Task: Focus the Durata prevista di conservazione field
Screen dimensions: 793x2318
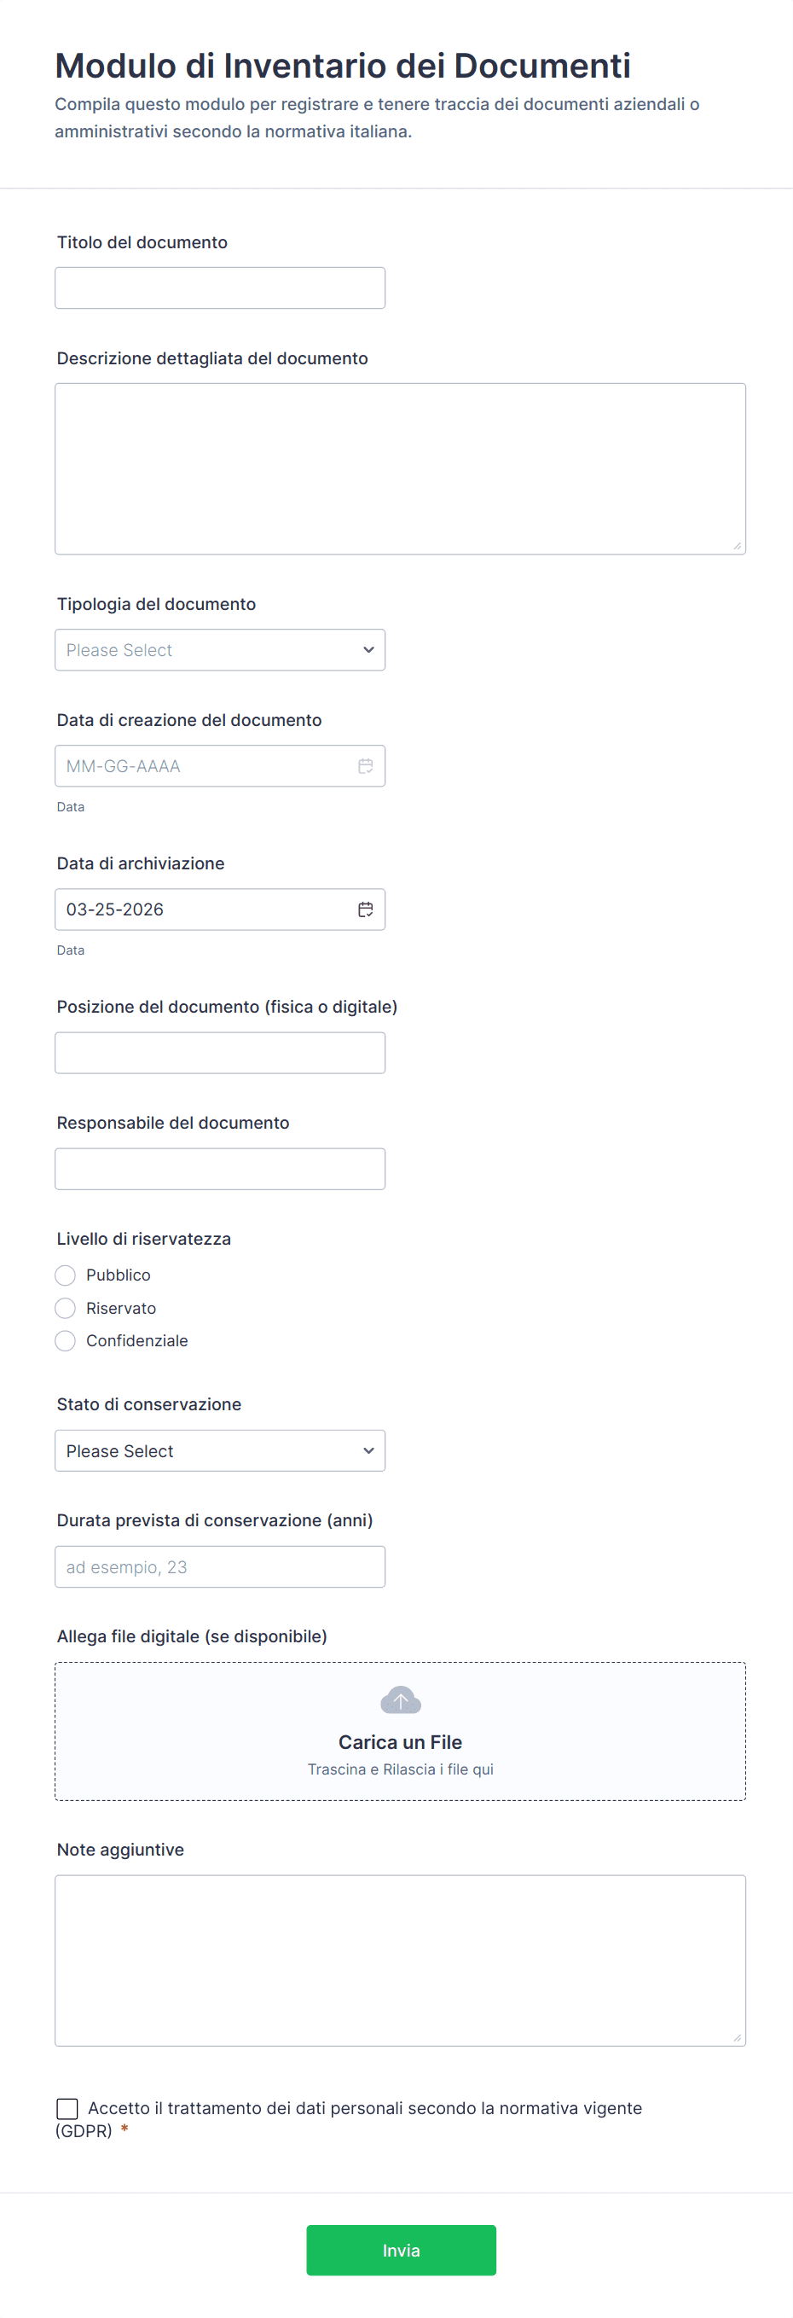Action: [220, 1566]
